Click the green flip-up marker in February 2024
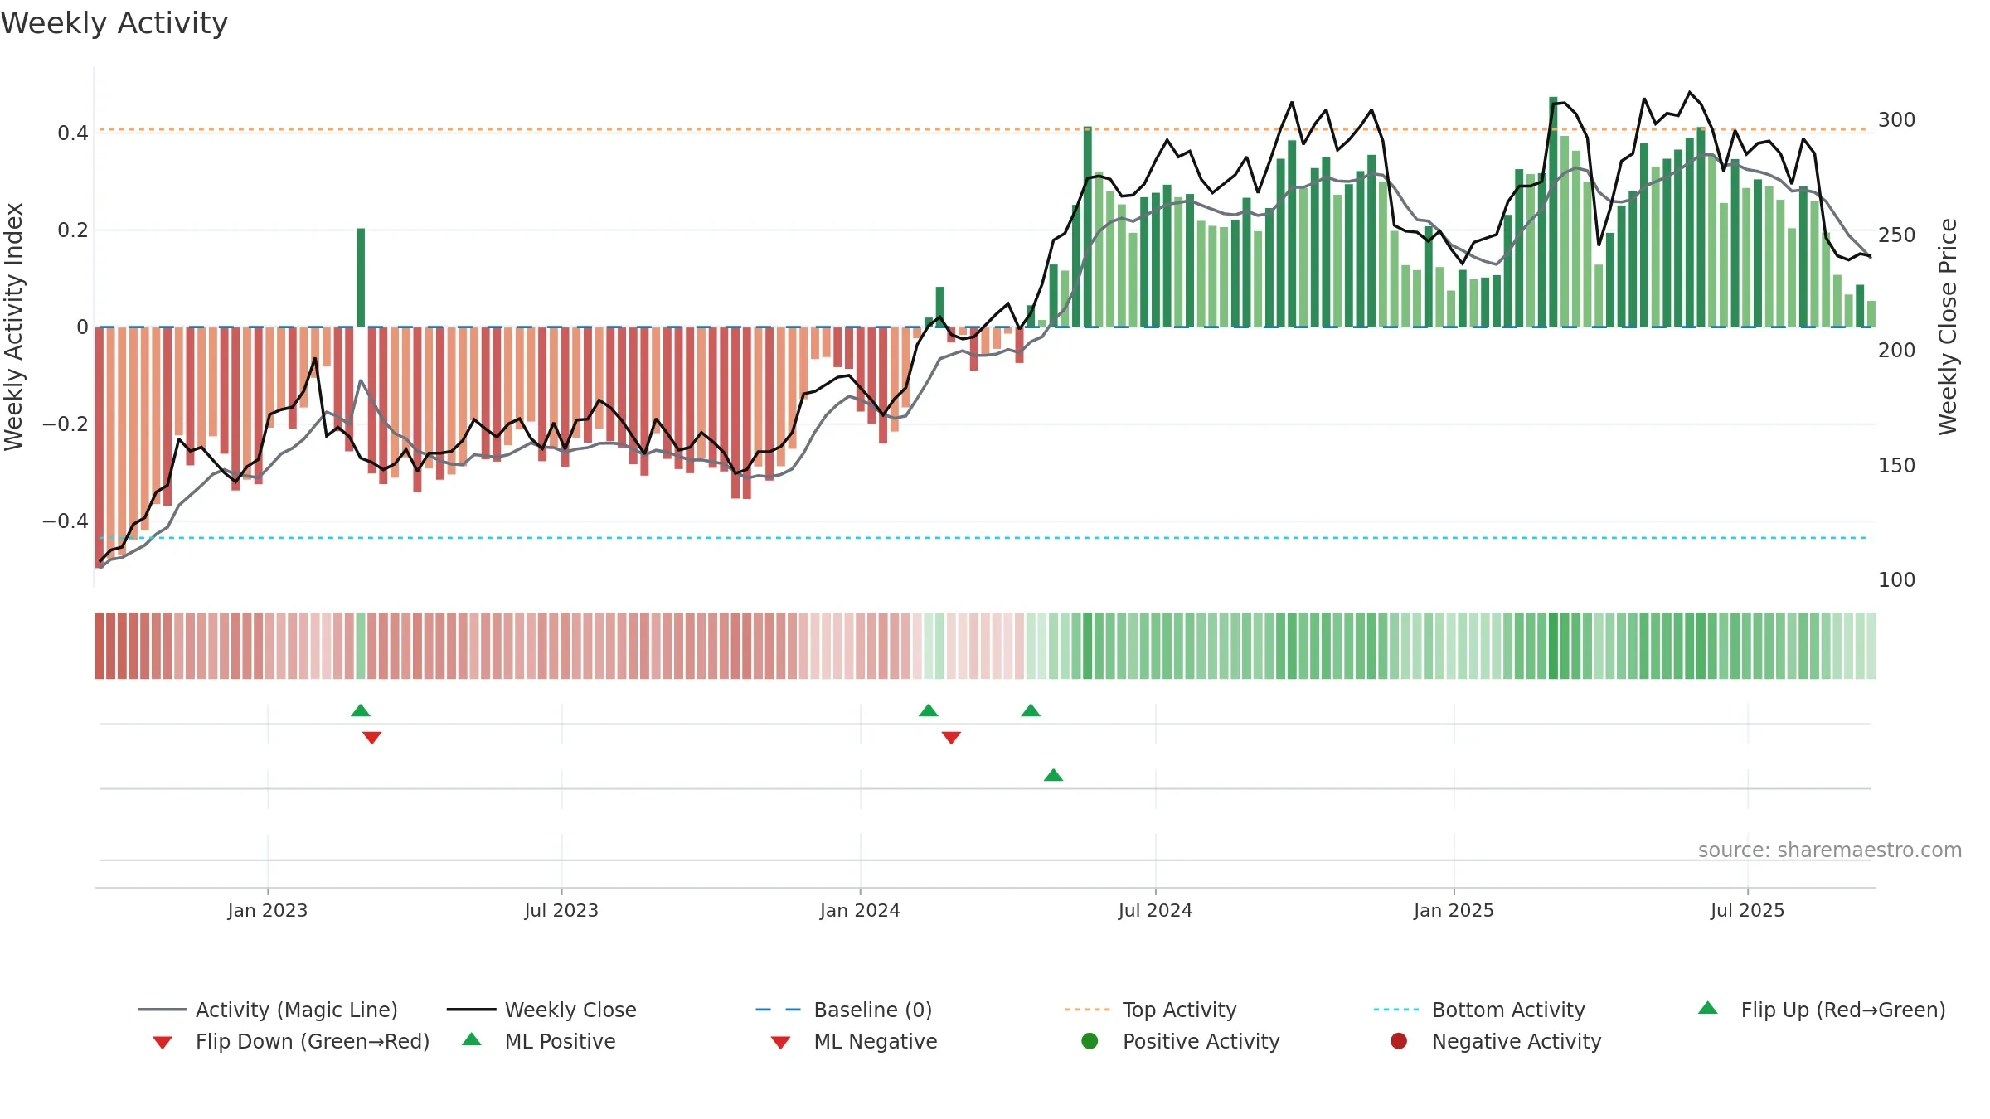 (x=929, y=710)
